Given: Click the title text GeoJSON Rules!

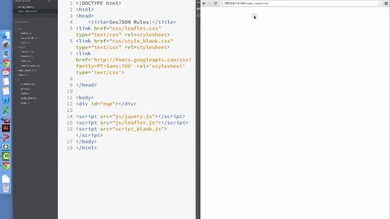Looking at the screenshot, I should (x=130, y=22).
